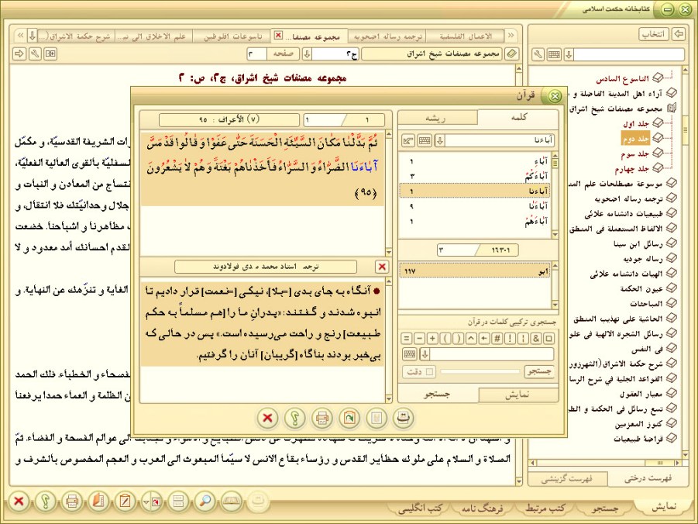Insert the ampersand operator in compound search
The image size is (698, 524).
point(536,339)
